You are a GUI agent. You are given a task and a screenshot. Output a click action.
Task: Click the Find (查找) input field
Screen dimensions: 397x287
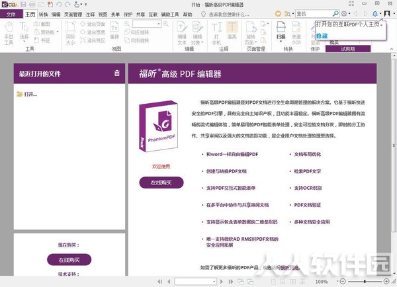[314, 14]
